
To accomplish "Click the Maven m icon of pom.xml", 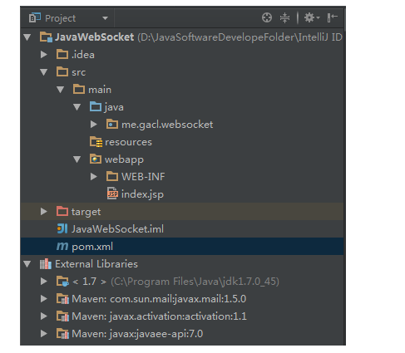I will tap(62, 247).
